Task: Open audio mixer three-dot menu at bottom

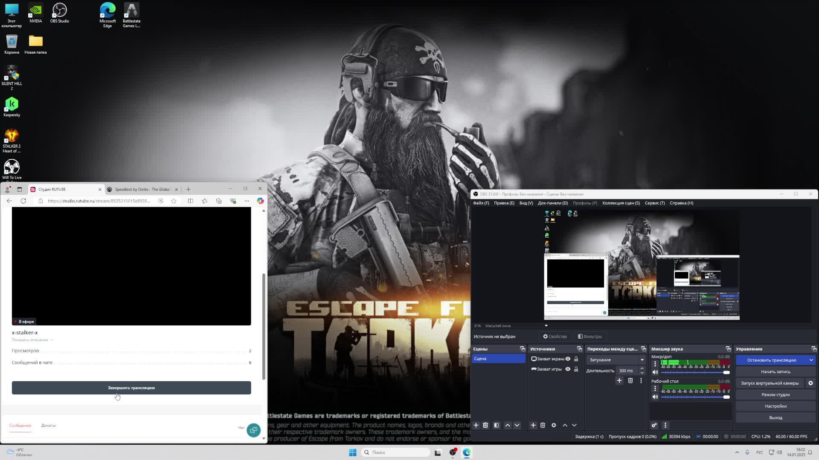Action: [665, 425]
